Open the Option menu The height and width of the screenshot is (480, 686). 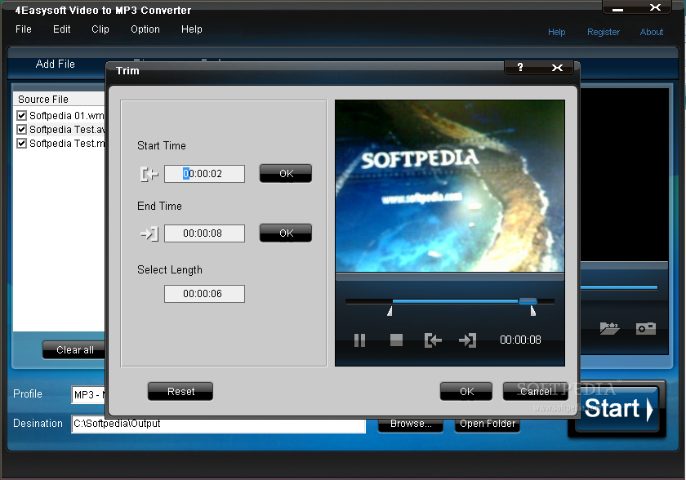tap(145, 29)
